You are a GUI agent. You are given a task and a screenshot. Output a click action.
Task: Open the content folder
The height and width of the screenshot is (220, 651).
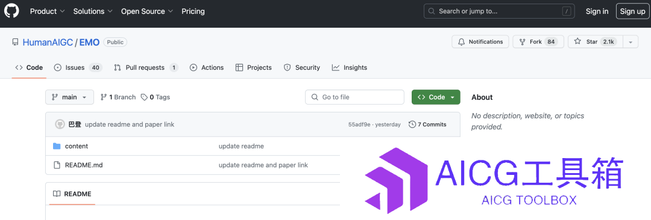(x=77, y=146)
